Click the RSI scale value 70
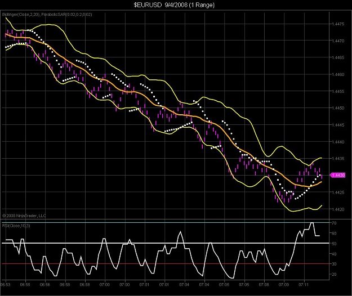 tap(334, 223)
